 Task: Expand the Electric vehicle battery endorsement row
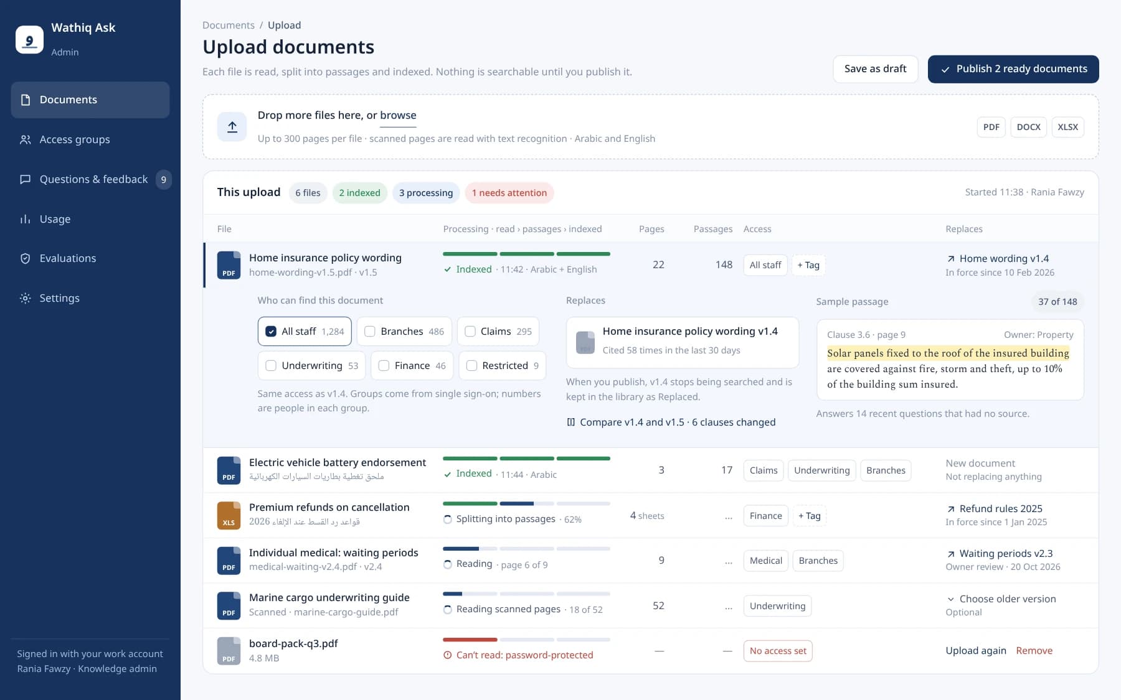[651, 470]
